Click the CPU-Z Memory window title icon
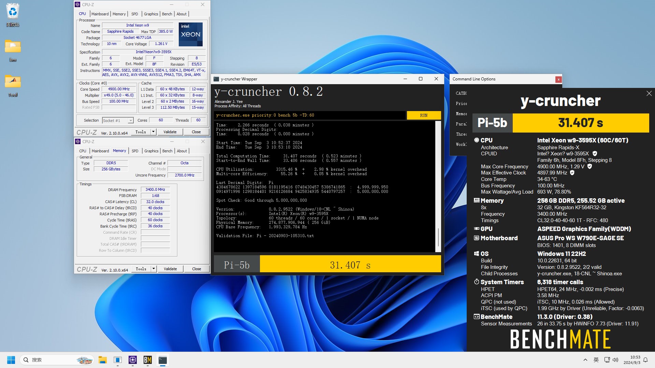Image resolution: width=655 pixels, height=368 pixels. [x=77, y=141]
